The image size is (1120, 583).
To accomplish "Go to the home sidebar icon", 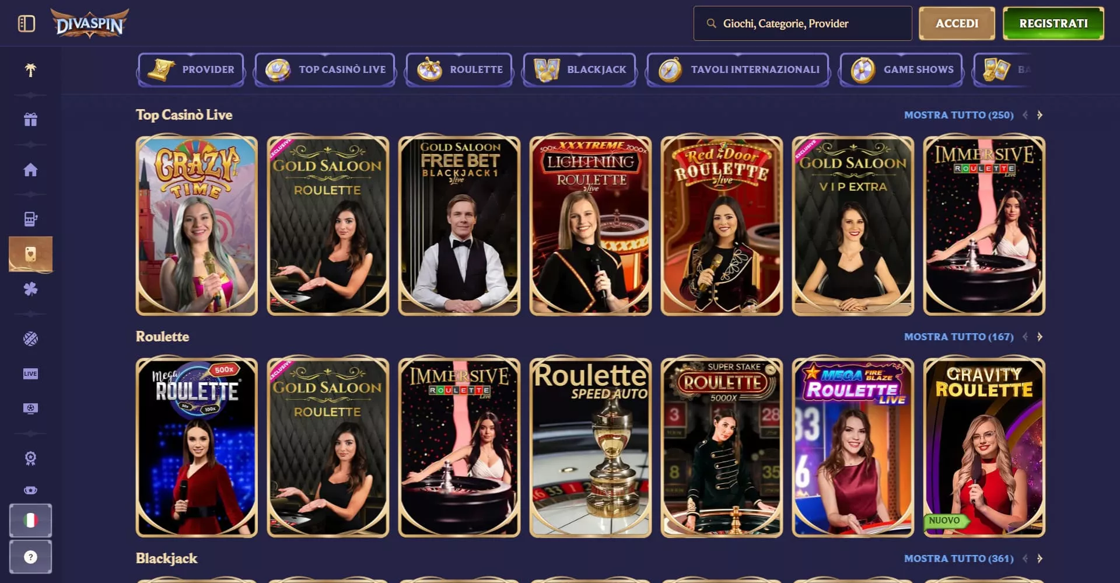I will tap(30, 170).
